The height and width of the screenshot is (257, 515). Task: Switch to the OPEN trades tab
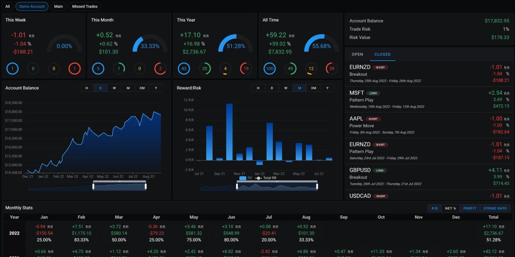coord(357,54)
